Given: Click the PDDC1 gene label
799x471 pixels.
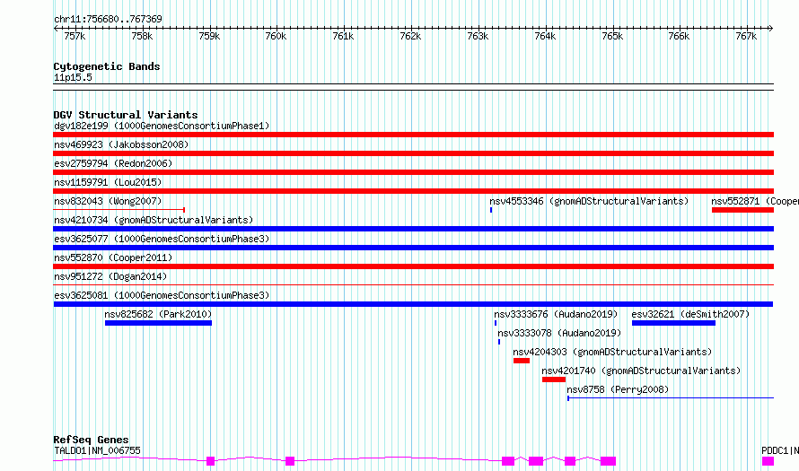Looking at the screenshot, I should (779, 450).
